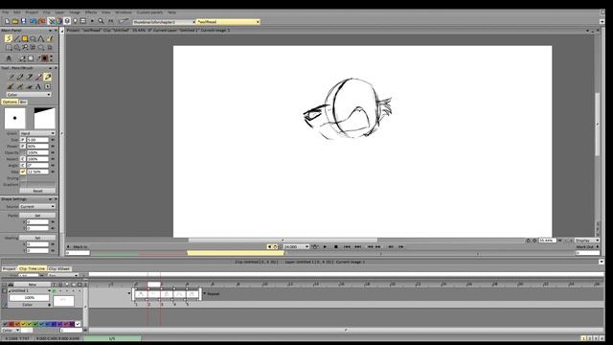
Task: Open the FX stack from toolbar
Action: coord(111,21)
